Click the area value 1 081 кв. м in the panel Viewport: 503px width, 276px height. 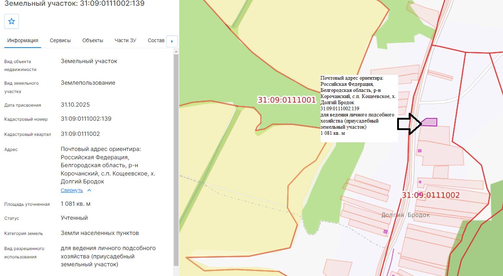point(76,204)
